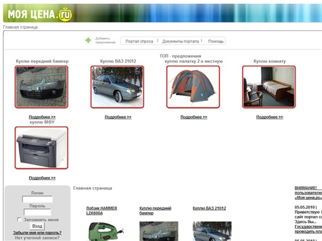Click the Логин input field
Image resolution: width=322 pixels, height=241 pixels.
point(37,199)
